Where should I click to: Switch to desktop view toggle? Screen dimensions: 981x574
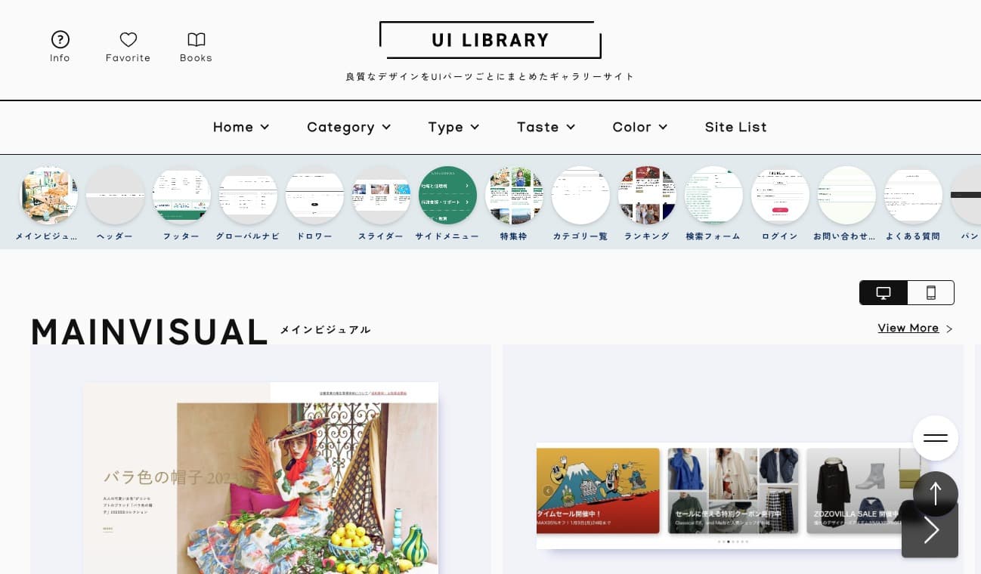pyautogui.click(x=884, y=292)
